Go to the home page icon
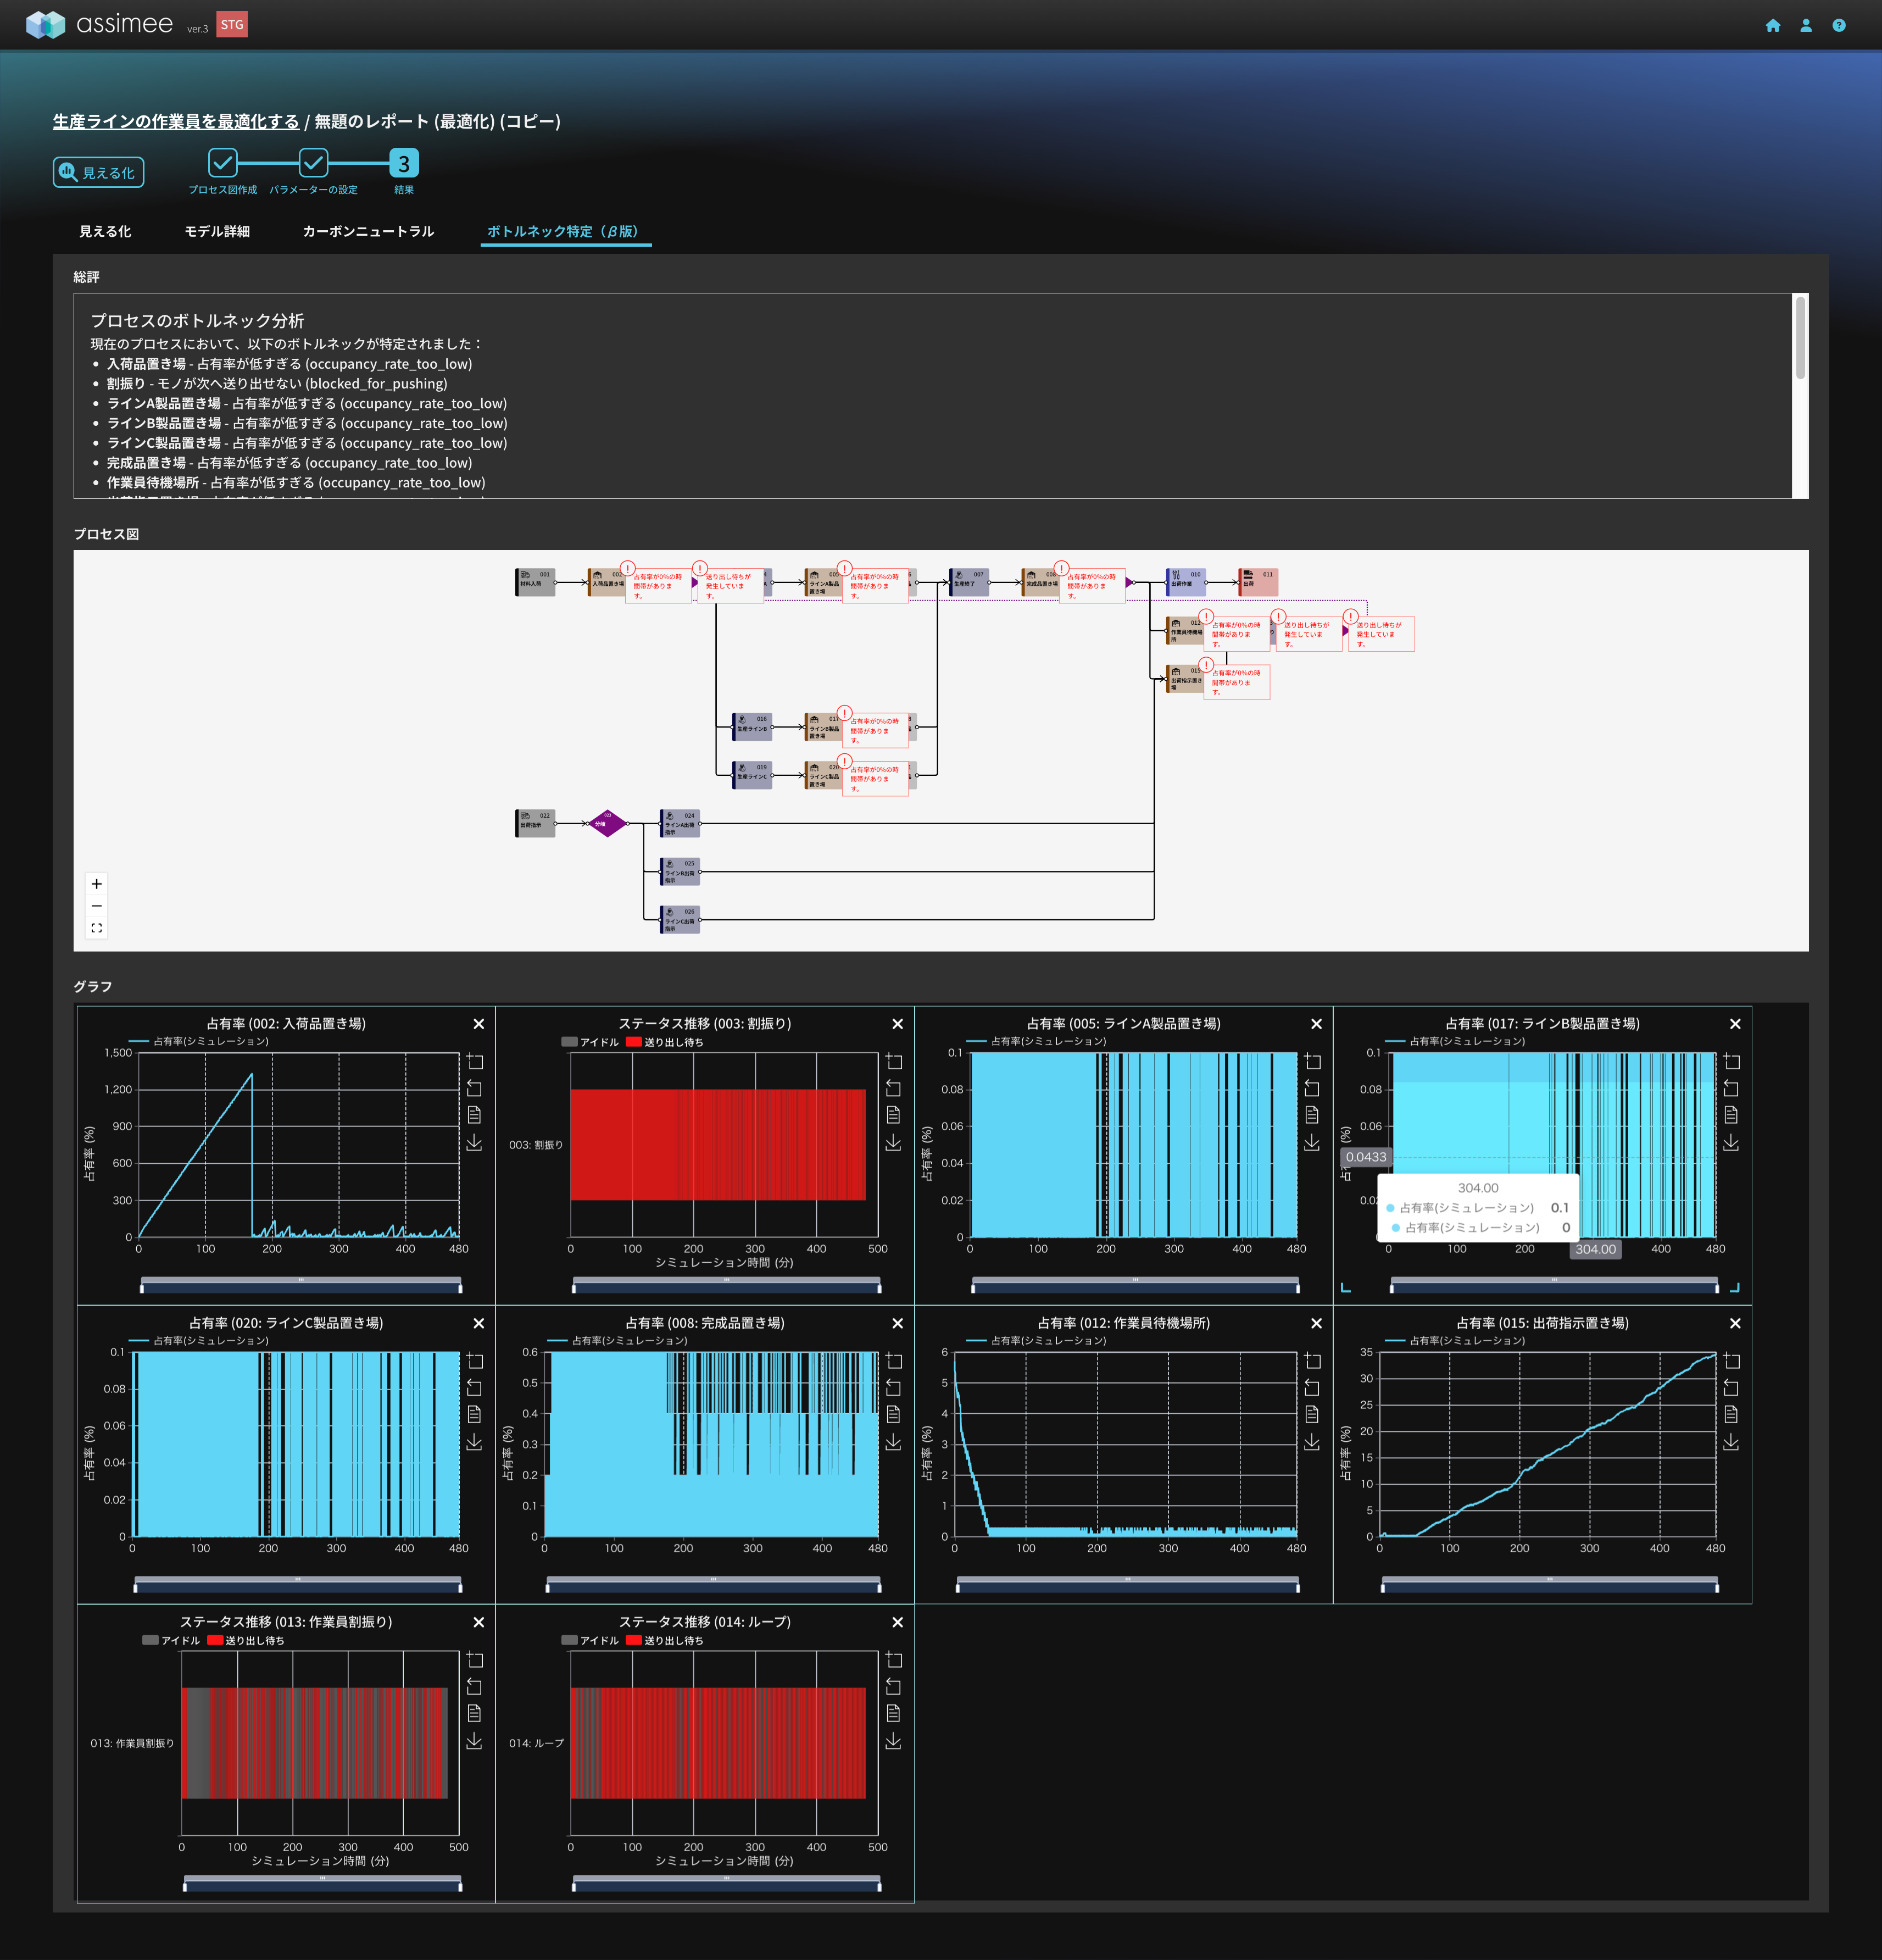Screen dimensions: 1882x1960 1772,26
